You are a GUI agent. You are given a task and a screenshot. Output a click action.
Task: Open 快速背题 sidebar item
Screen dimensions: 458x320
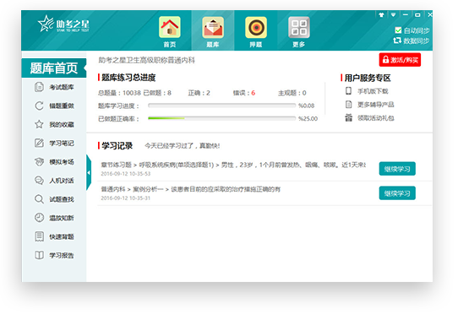click(54, 236)
